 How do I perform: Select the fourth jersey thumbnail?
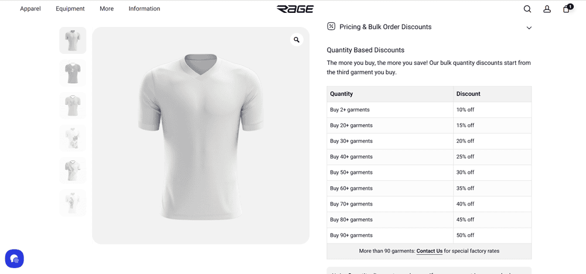pos(73,138)
